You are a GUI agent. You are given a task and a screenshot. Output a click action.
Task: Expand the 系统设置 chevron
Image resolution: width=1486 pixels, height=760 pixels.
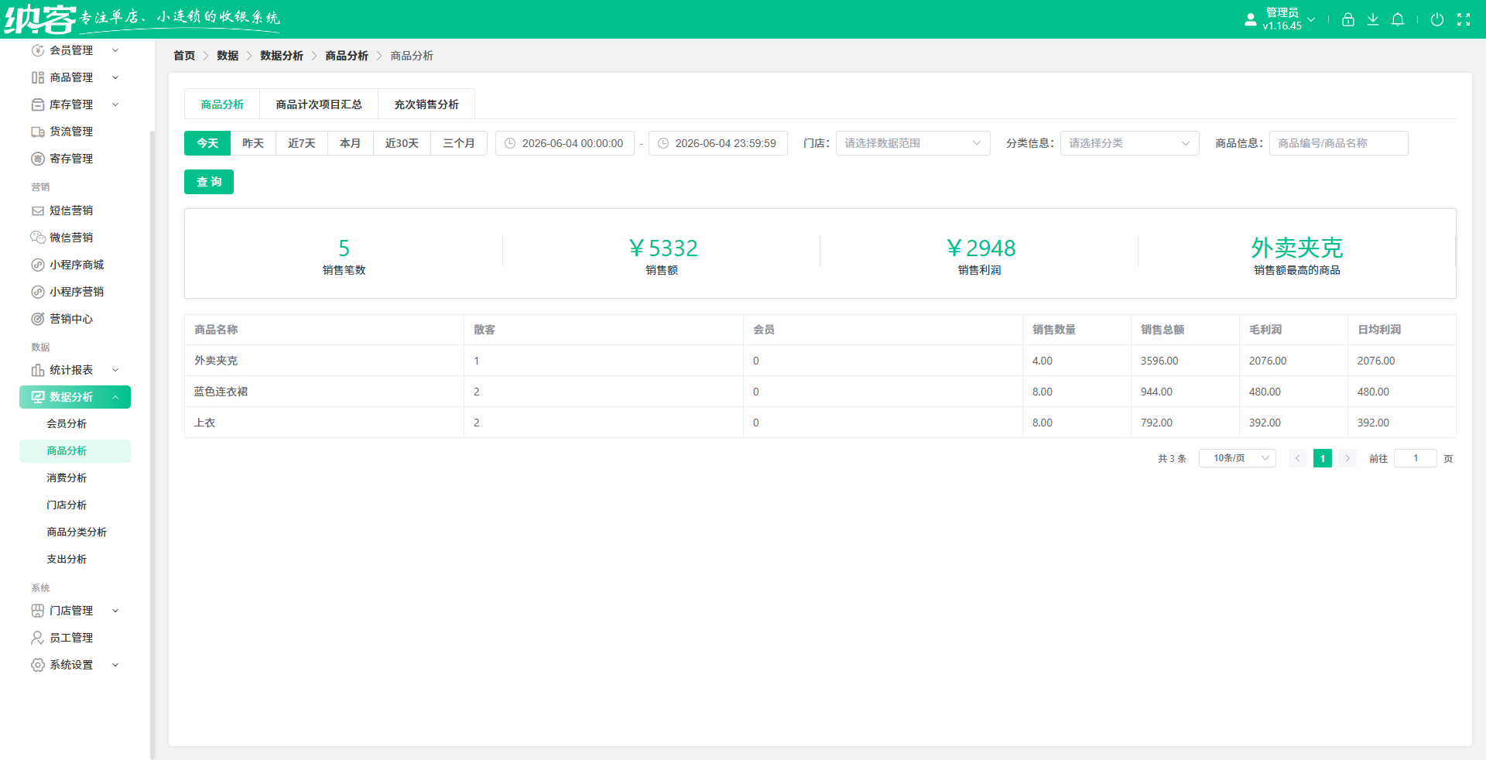[x=115, y=665]
